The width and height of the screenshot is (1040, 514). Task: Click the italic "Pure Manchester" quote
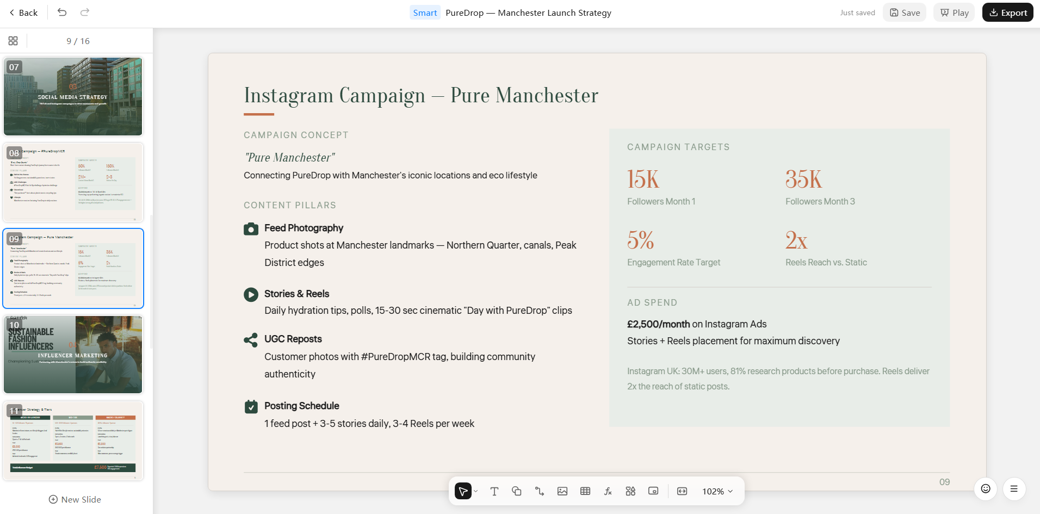coord(289,157)
